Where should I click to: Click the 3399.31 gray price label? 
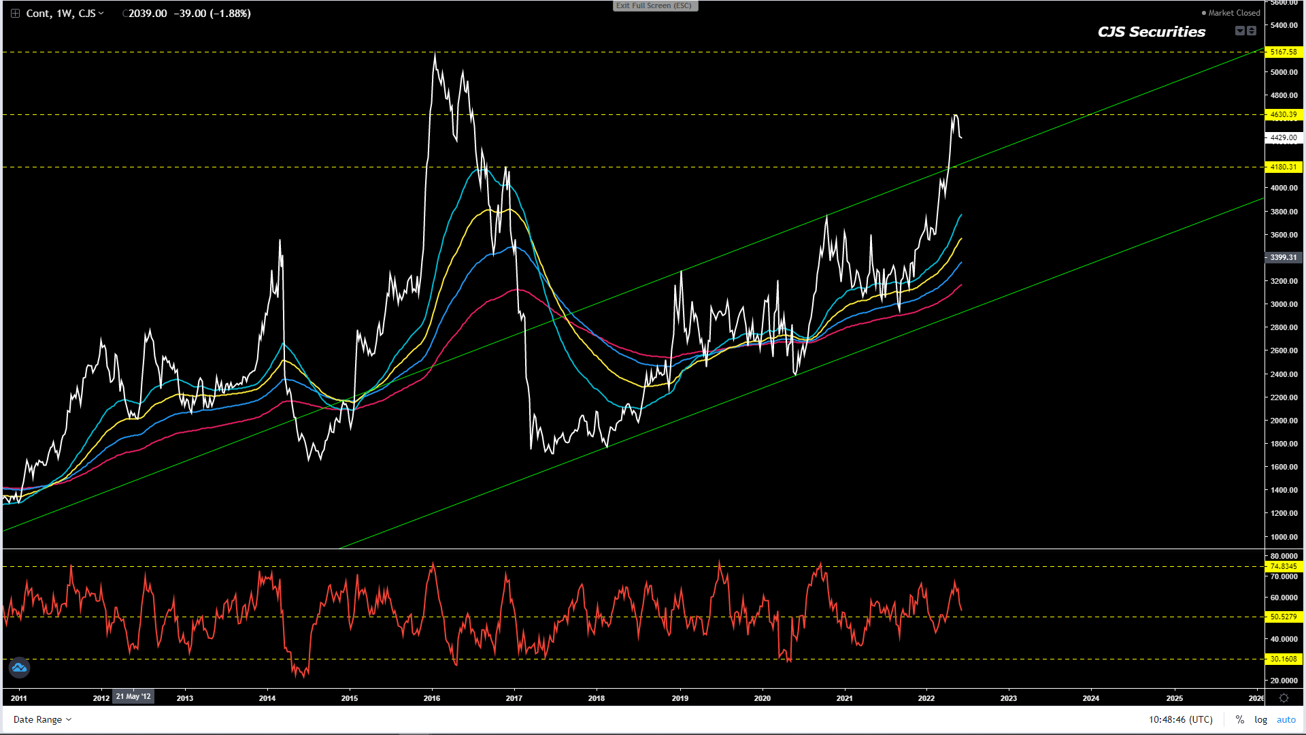click(x=1283, y=257)
